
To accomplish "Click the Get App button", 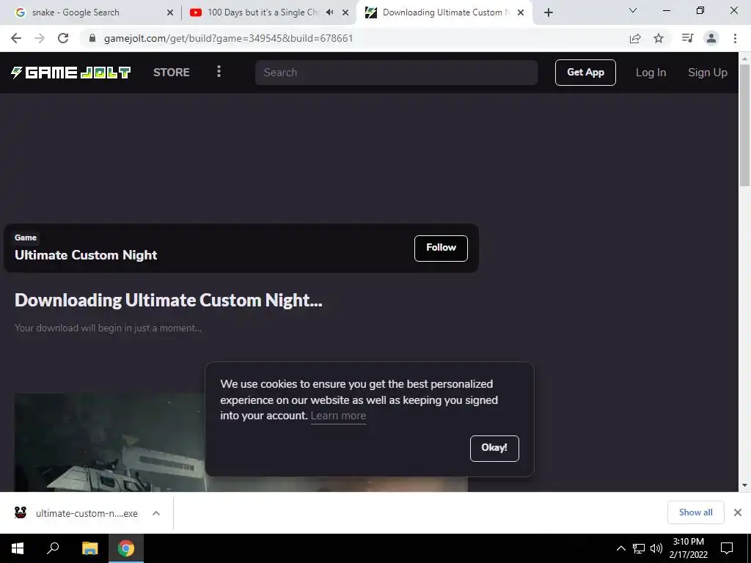I will pos(585,73).
